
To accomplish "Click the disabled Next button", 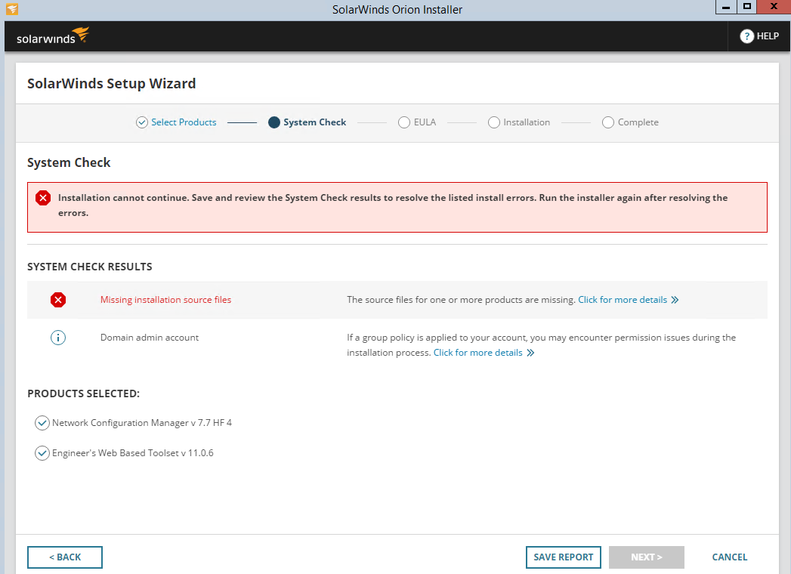I will point(646,557).
